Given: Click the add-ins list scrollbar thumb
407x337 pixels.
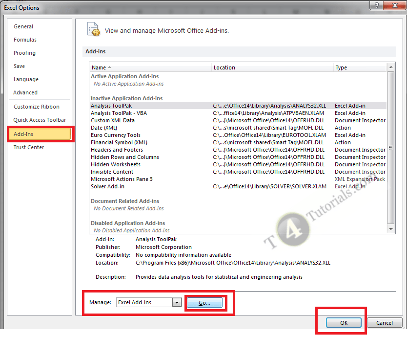Looking at the screenshot, I should [390, 148].
